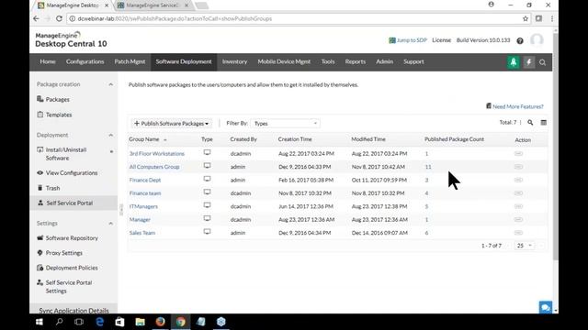Open the 3rd Floor Workstations group link

157,154
